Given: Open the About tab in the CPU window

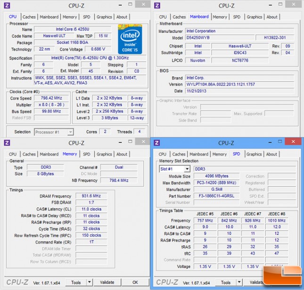Looking at the screenshot, I should click(122, 17).
